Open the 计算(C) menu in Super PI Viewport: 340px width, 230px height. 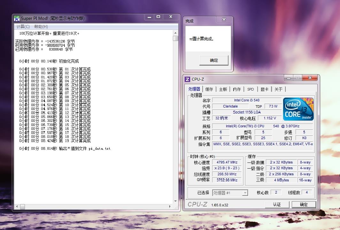[23, 27]
